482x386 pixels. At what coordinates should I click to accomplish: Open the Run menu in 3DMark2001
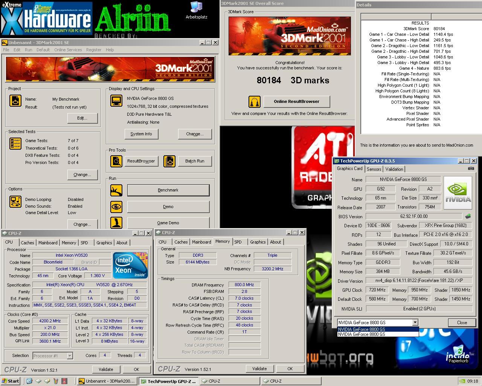[x=28, y=50]
